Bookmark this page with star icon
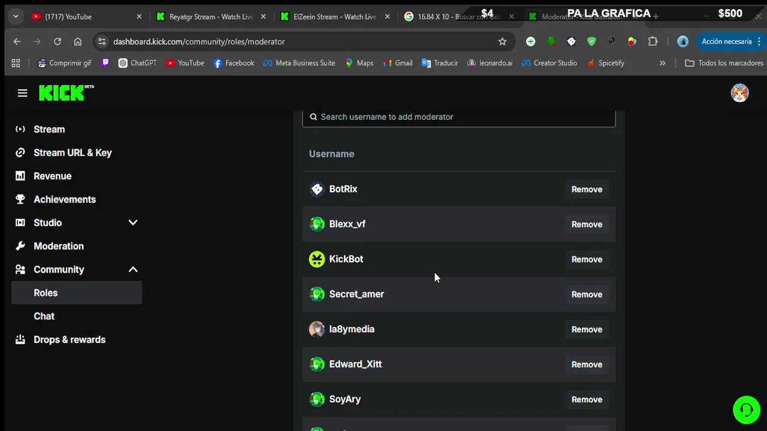767x431 pixels. click(502, 41)
